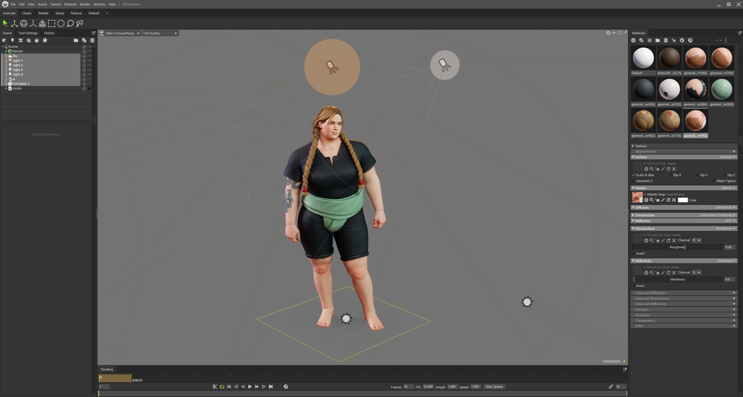Click the Bake Speed button
The image size is (743, 397).
(494, 387)
